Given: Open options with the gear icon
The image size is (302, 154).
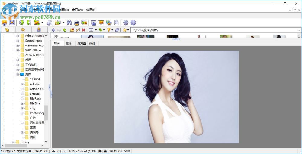Looking at the screenshot, I should (x=126, y=23).
